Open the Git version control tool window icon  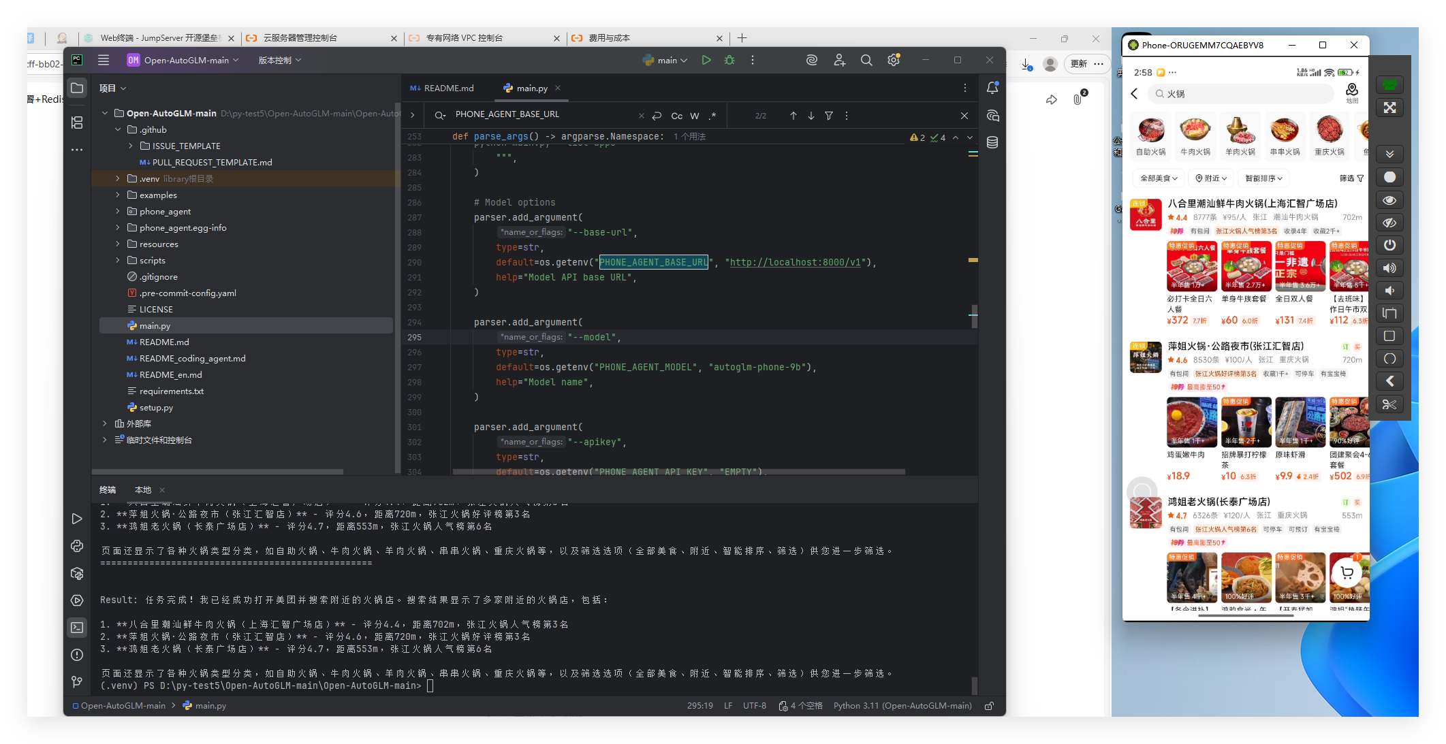point(77,681)
